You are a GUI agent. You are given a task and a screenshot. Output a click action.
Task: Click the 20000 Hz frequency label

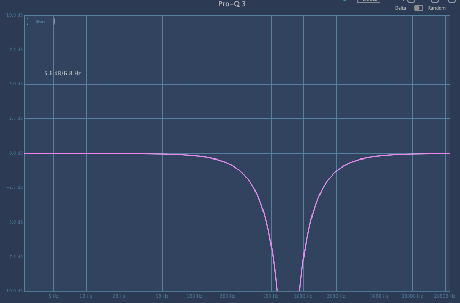click(445, 296)
